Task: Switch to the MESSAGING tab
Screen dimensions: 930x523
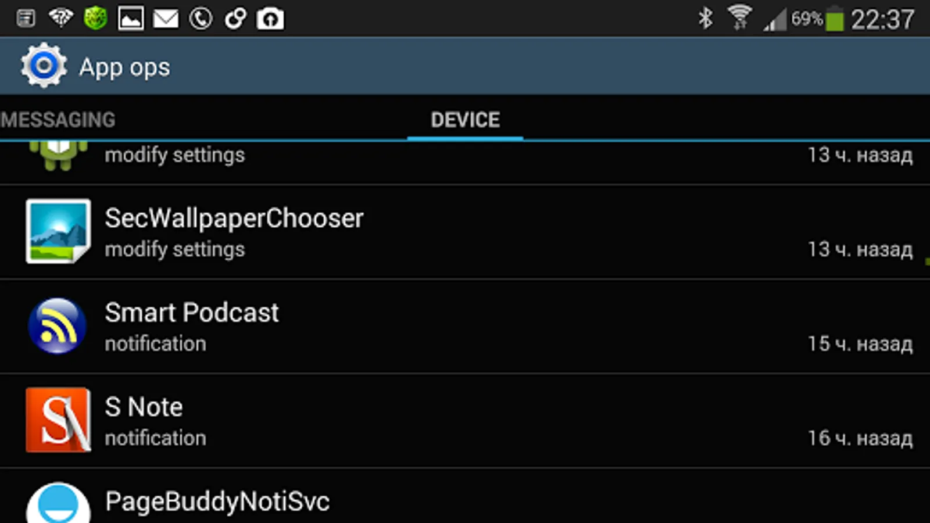Action: click(x=58, y=120)
